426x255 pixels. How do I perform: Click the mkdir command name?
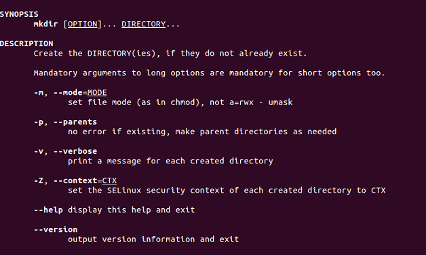pos(45,24)
